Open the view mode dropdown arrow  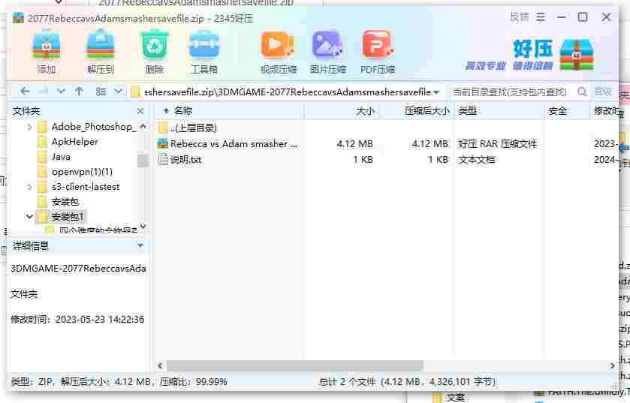118,91
